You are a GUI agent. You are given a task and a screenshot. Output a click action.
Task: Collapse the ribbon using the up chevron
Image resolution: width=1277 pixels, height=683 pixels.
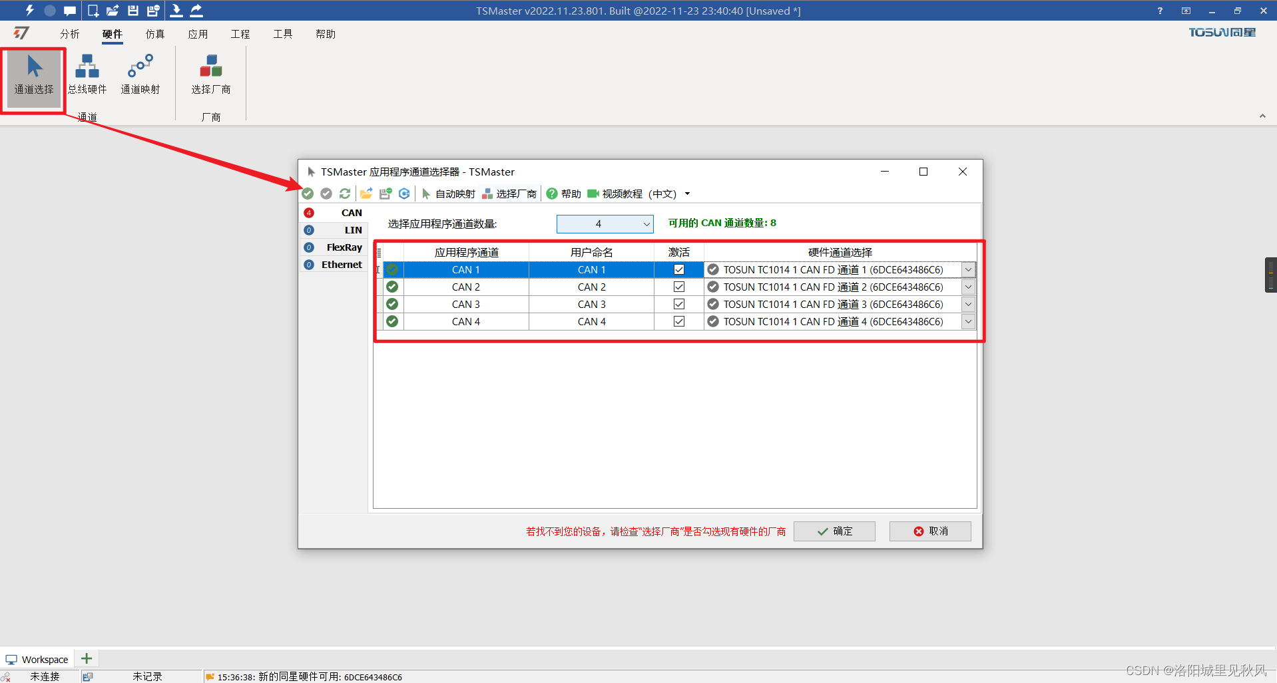point(1262,116)
